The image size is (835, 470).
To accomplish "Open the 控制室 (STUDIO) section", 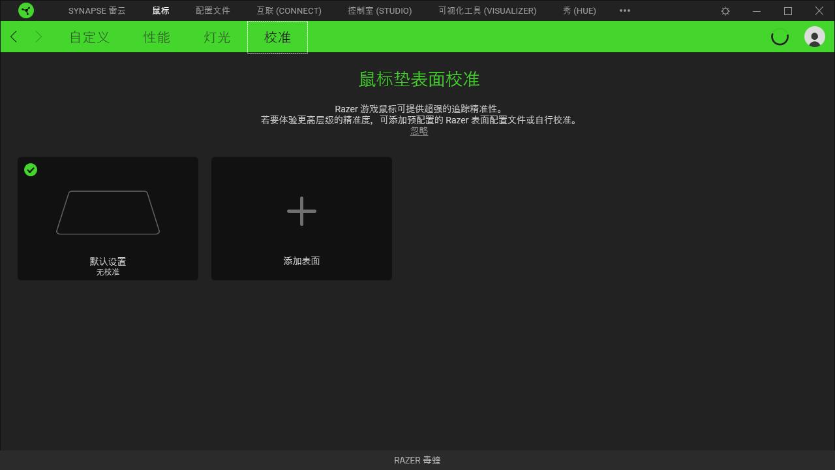I will [380, 10].
